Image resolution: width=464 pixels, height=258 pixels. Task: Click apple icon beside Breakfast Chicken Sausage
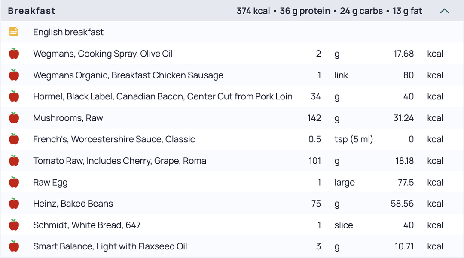point(14,75)
